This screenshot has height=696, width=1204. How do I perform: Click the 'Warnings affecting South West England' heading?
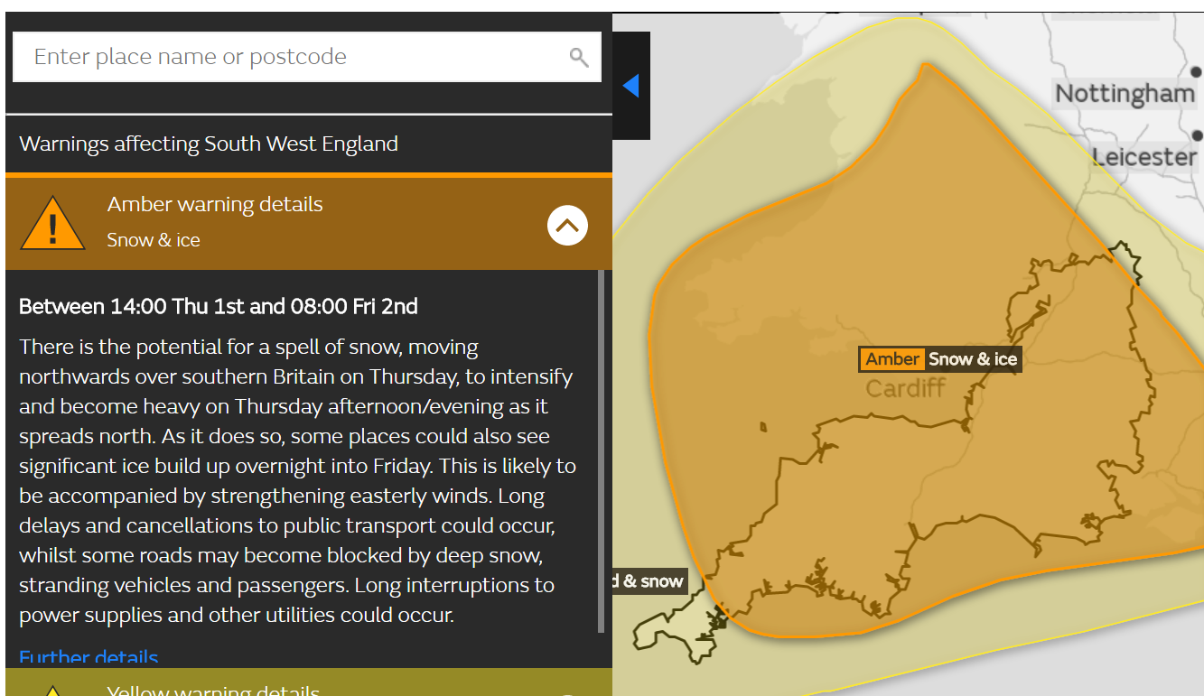[x=209, y=144]
